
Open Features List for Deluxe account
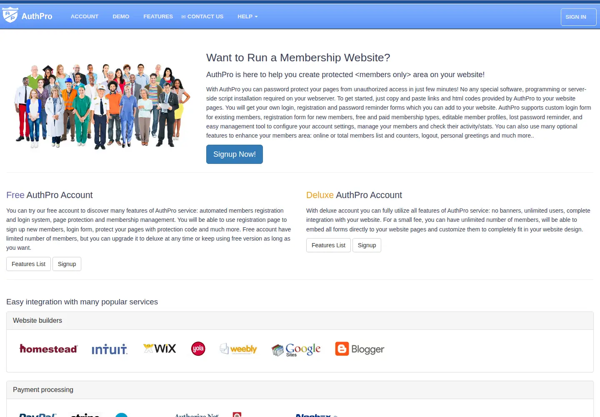tap(328, 245)
